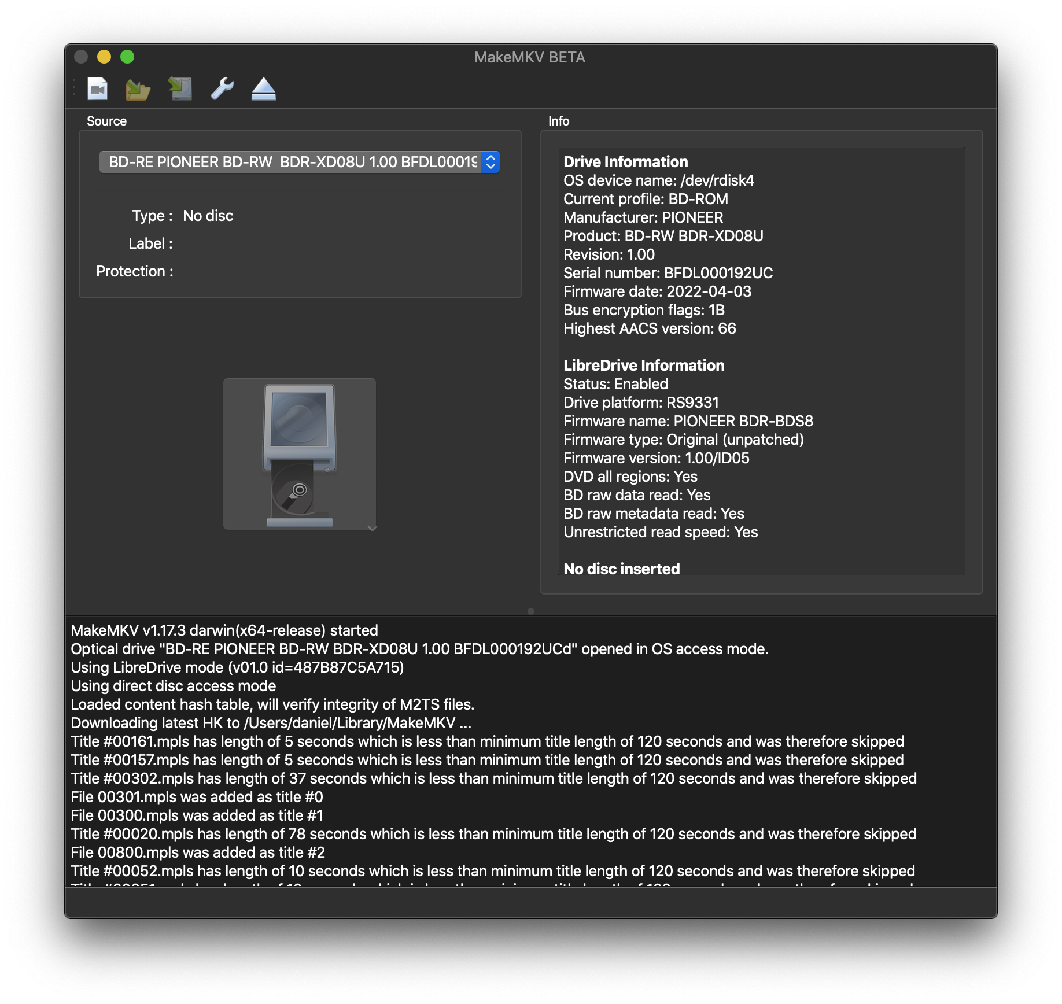Open Preferences wrench icon
The image size is (1062, 1004).
[x=222, y=89]
